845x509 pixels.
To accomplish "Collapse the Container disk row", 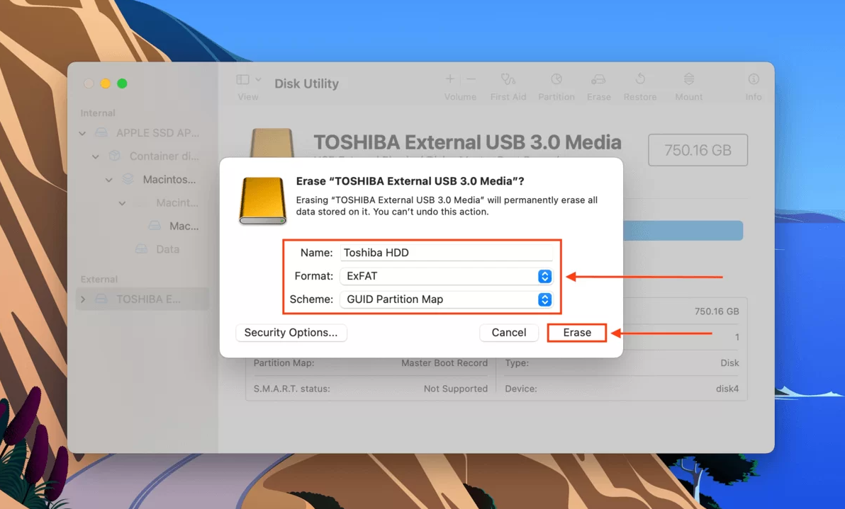I will pos(96,156).
